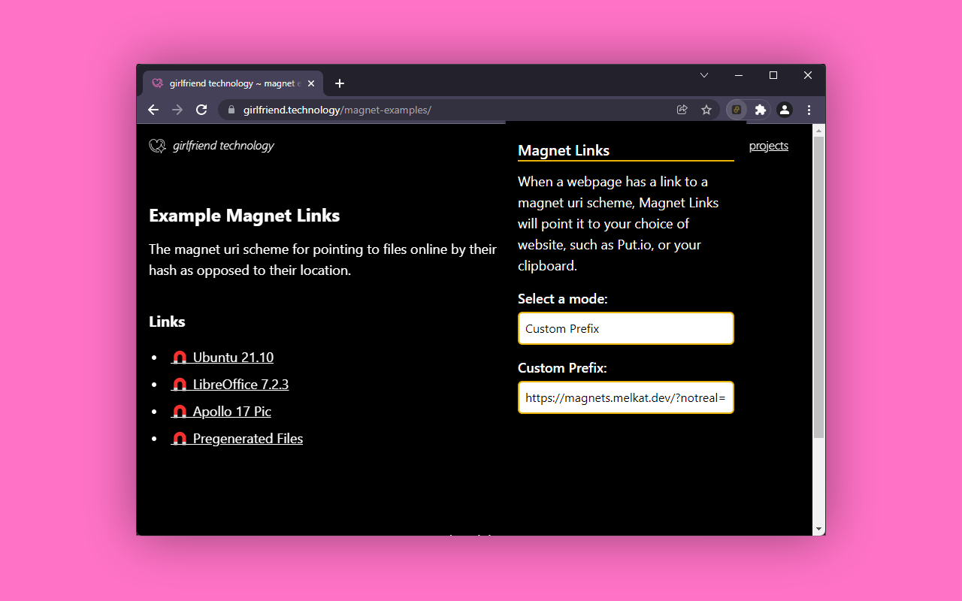Screen dimensions: 962x601
Task: Follow the Ubuntu 21.10 link
Action: click(233, 358)
